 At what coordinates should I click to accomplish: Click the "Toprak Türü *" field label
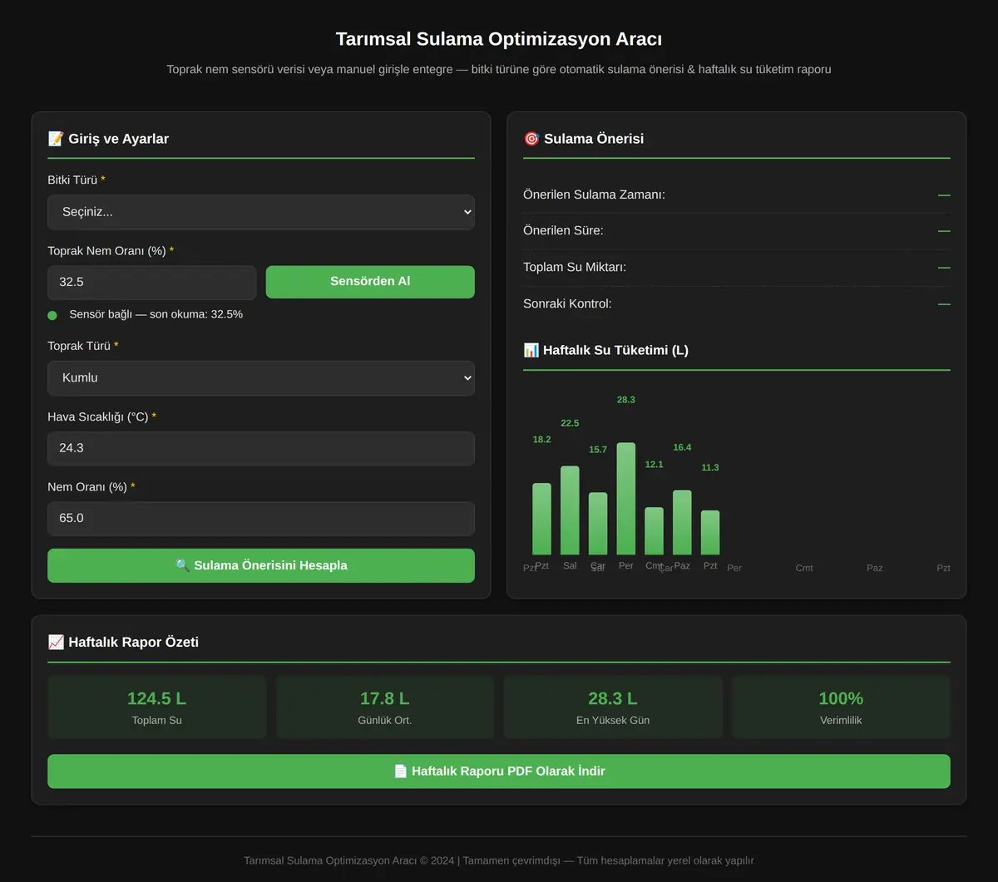coord(83,346)
